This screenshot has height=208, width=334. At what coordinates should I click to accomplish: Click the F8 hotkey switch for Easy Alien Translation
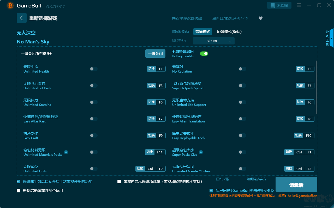[x=305, y=119]
